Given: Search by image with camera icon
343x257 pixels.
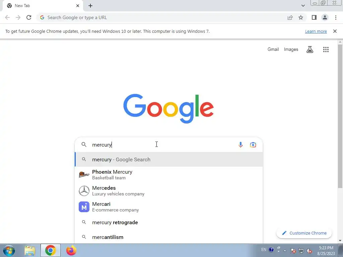Looking at the screenshot, I should [253, 145].
